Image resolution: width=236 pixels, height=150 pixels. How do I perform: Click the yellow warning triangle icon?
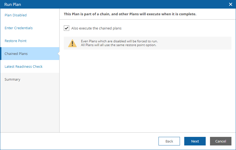pyautogui.click(x=72, y=43)
